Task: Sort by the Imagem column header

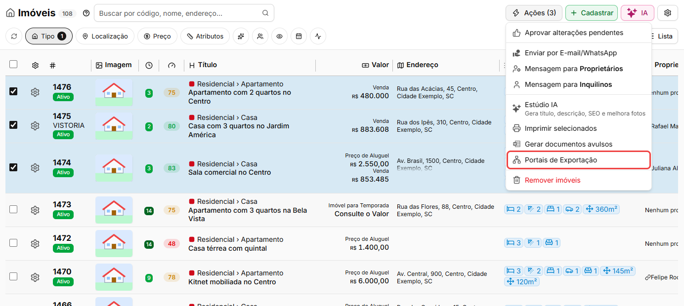Action: 114,65
